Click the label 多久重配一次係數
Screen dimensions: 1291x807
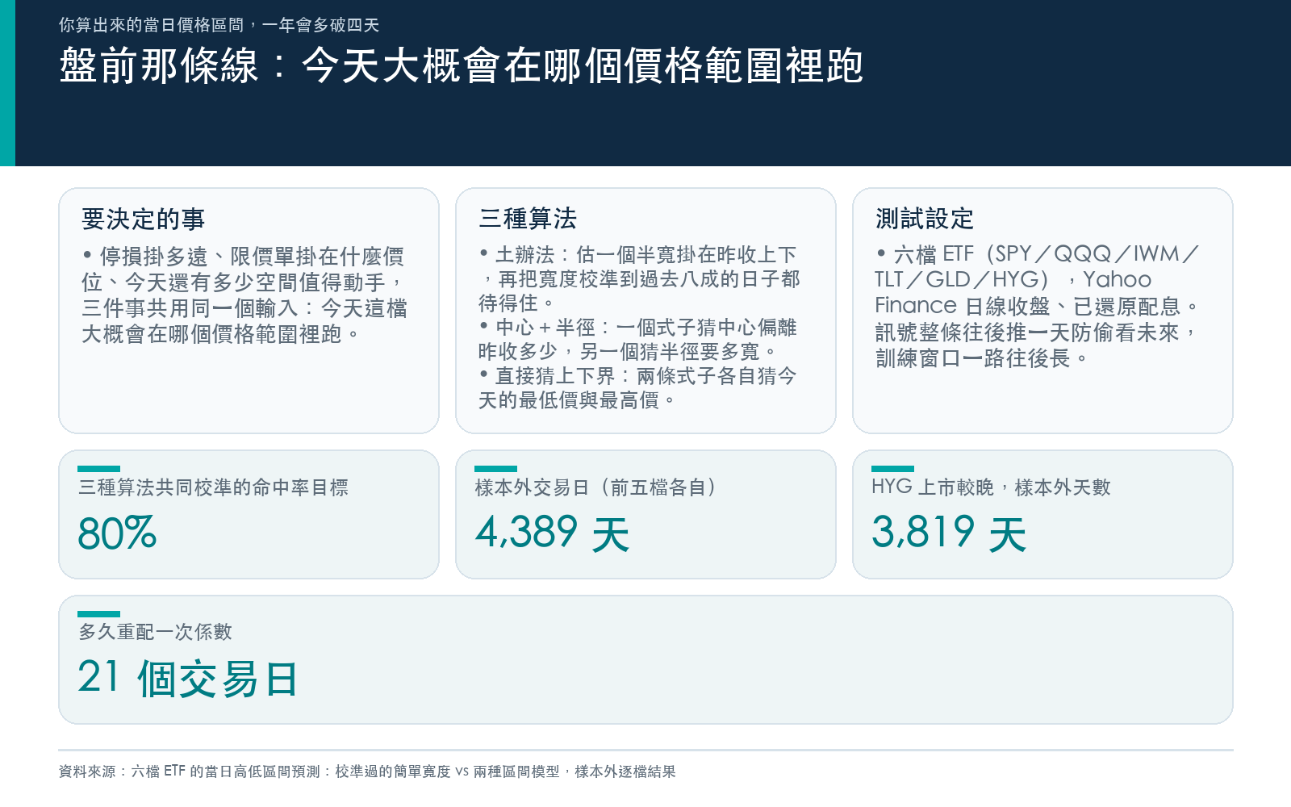pyautogui.click(x=156, y=632)
